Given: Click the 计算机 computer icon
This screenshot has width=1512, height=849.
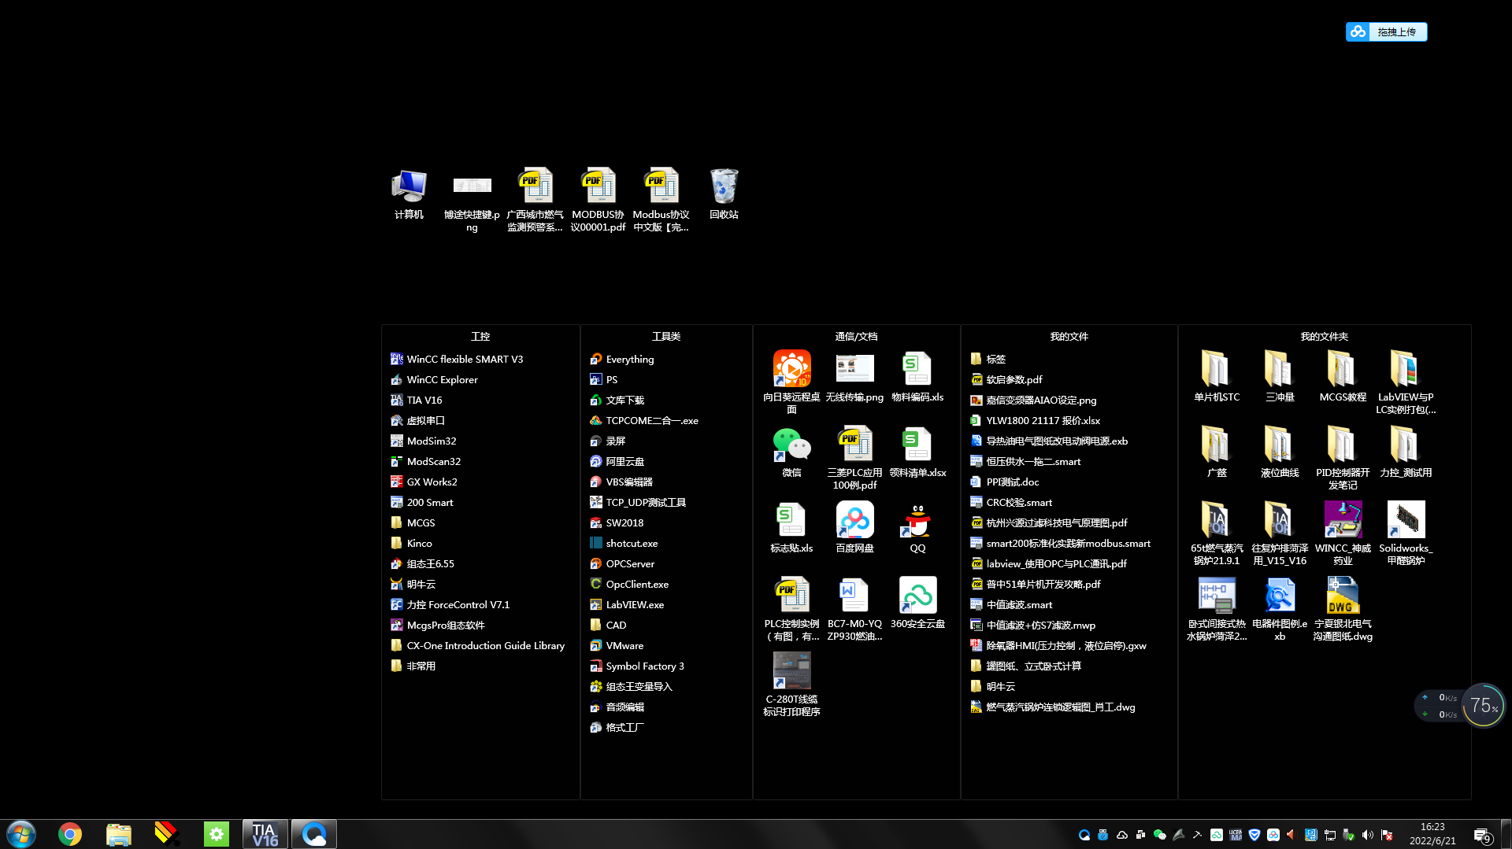Looking at the screenshot, I should click(409, 187).
